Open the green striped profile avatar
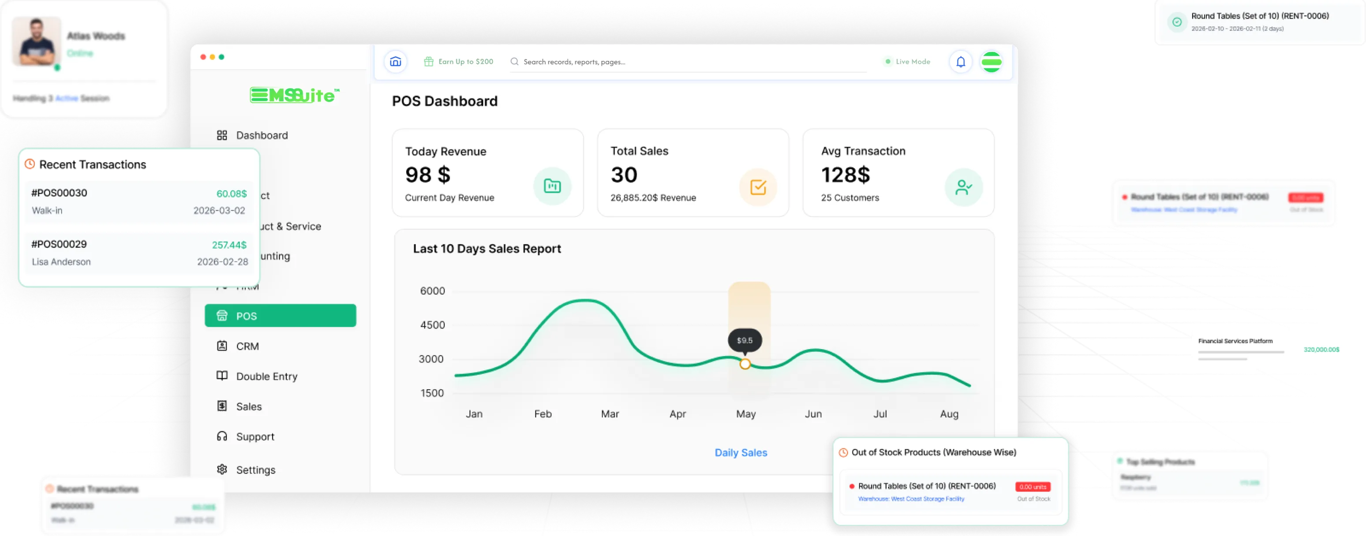Viewport: 1366px width, 536px height. [x=991, y=62]
